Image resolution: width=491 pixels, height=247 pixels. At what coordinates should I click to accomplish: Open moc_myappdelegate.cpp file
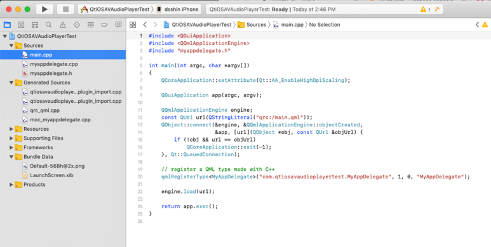pos(60,119)
